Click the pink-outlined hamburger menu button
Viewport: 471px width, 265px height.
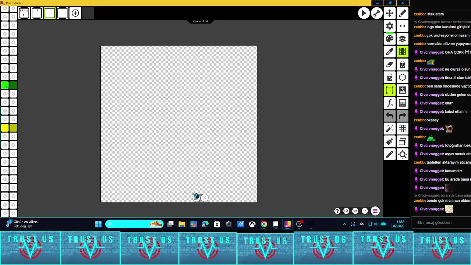(375, 211)
